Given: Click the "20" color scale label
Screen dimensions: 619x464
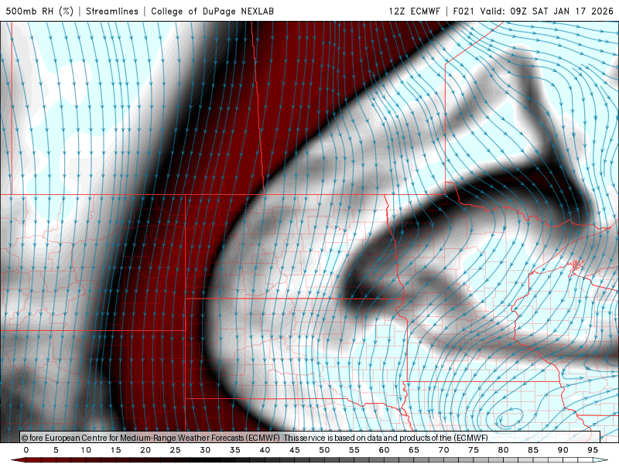Looking at the screenshot, I should coord(145,450).
